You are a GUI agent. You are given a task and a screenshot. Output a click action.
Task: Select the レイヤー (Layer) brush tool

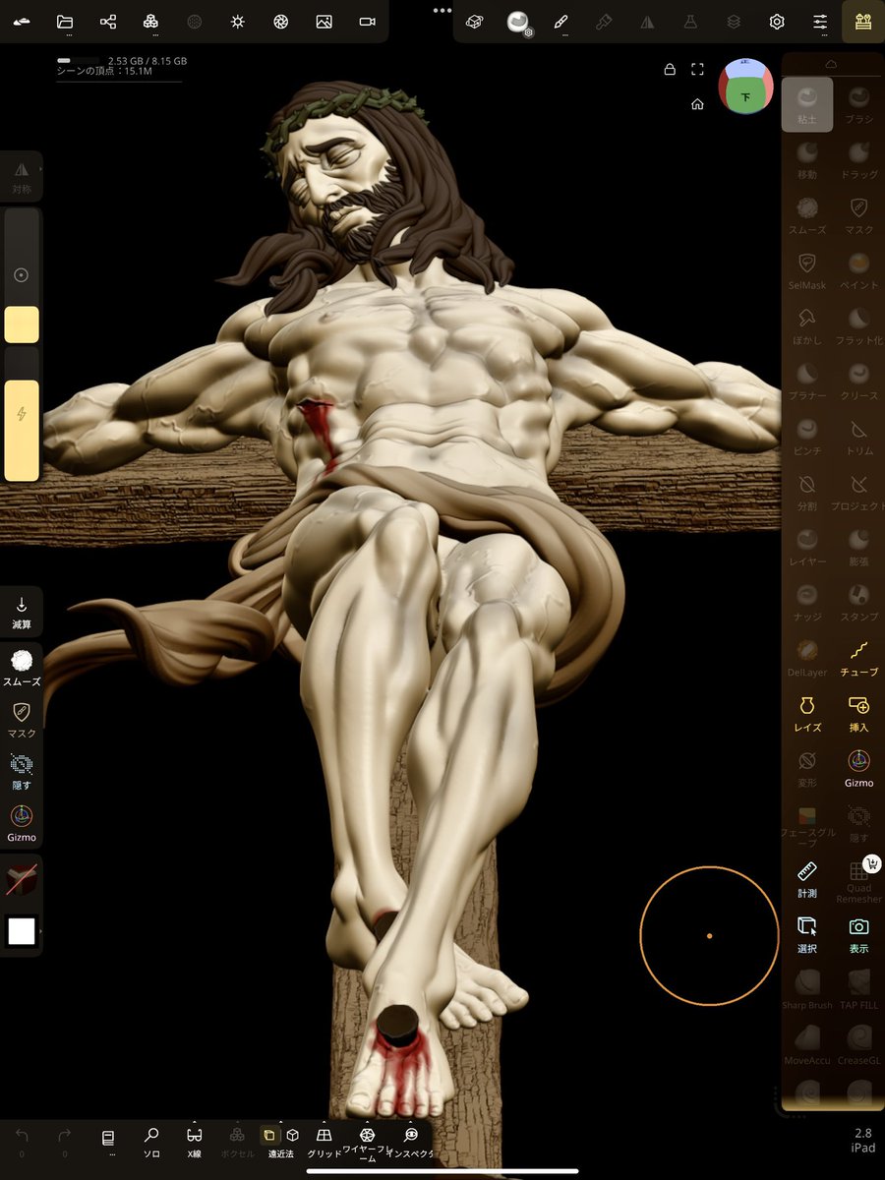coord(807,546)
